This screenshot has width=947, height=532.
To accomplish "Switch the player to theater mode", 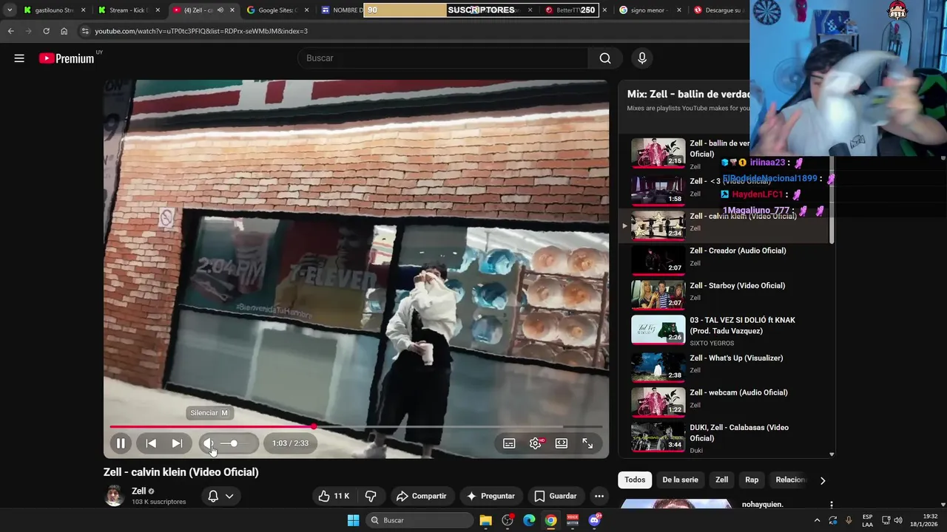I will [562, 443].
